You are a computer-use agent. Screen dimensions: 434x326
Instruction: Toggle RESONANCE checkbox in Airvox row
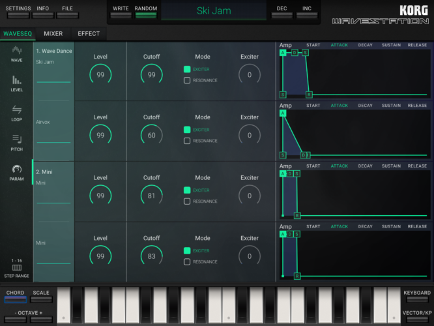pos(187,141)
